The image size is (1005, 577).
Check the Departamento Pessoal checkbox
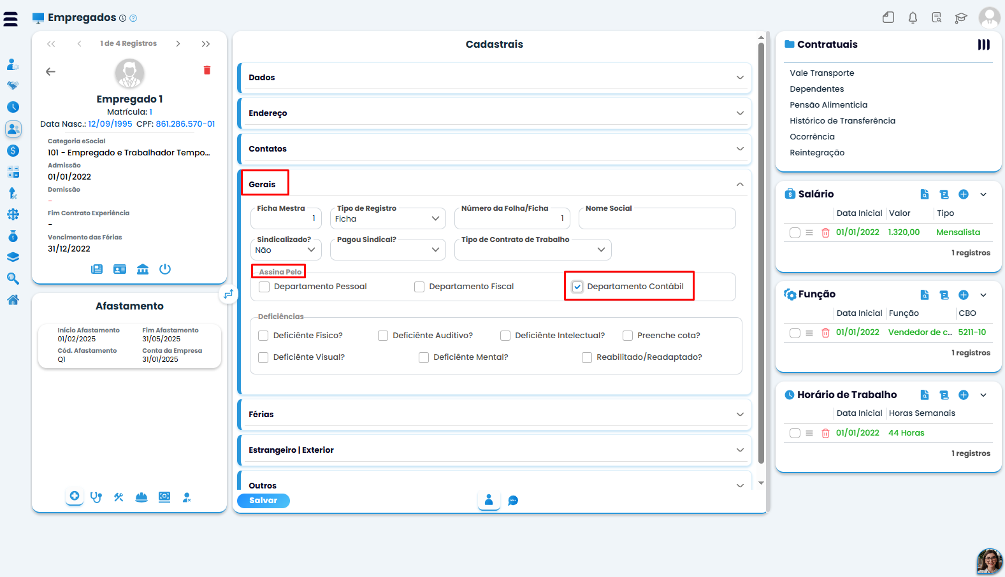click(264, 287)
